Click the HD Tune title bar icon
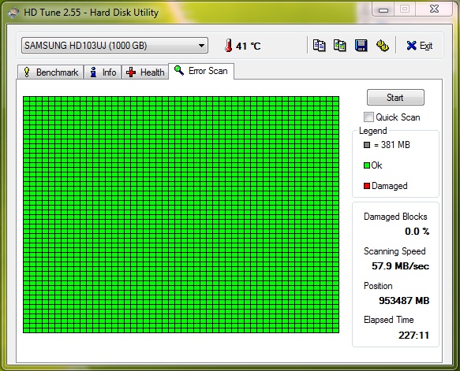 coord(13,13)
